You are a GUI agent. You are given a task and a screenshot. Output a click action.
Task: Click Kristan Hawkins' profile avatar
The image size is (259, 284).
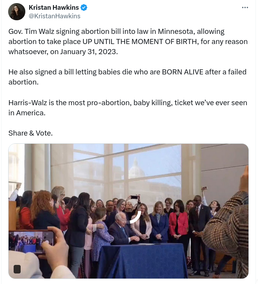point(16,12)
